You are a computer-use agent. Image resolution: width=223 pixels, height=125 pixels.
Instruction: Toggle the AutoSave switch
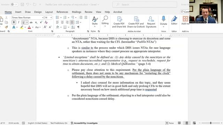tap(14, 5)
